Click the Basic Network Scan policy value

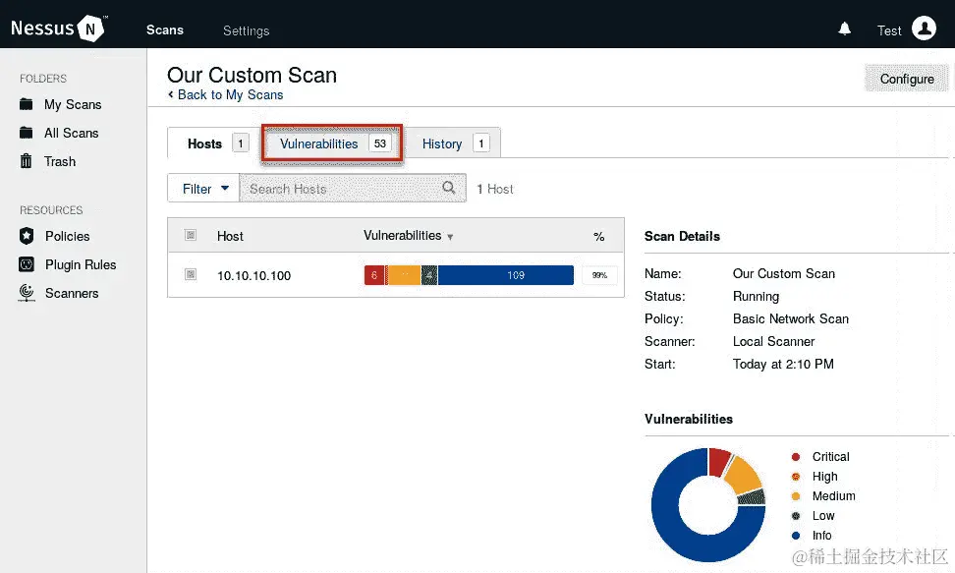791,318
